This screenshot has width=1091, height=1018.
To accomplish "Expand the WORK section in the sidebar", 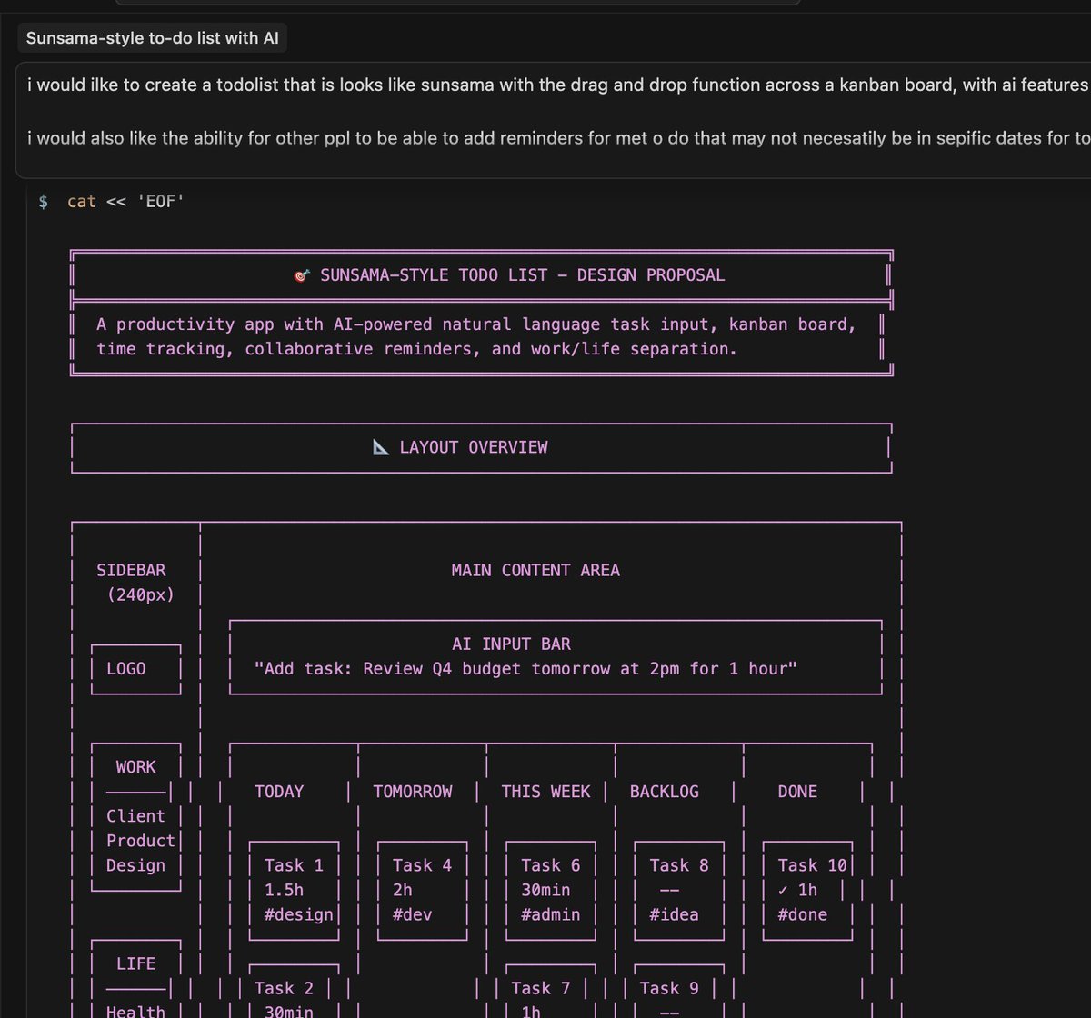I will pyautogui.click(x=134, y=766).
